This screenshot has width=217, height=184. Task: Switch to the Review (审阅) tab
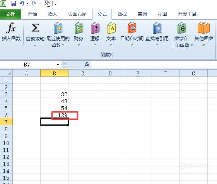tap(142, 14)
